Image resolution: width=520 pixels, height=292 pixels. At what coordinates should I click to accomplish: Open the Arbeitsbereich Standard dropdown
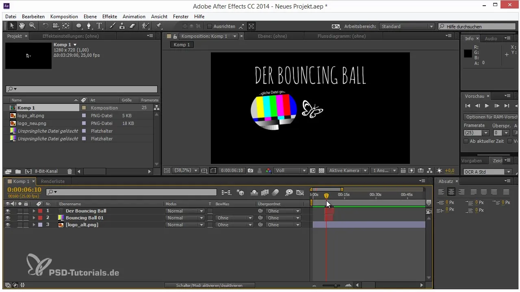(x=407, y=26)
